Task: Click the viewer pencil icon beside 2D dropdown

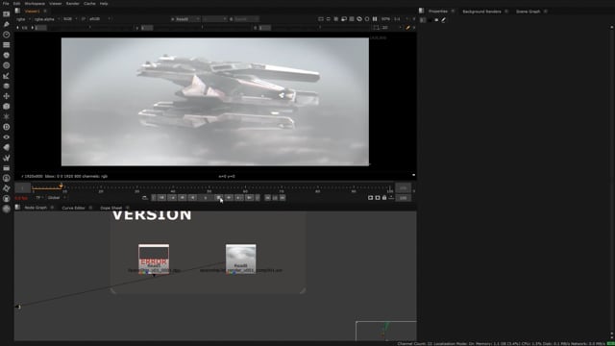Action: pyautogui.click(x=407, y=28)
